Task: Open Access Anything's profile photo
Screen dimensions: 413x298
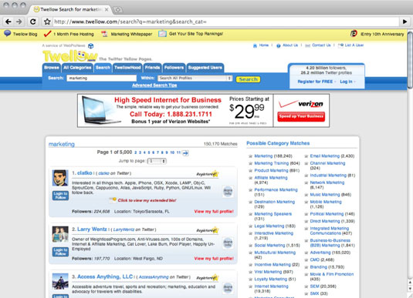Action: 60,282
